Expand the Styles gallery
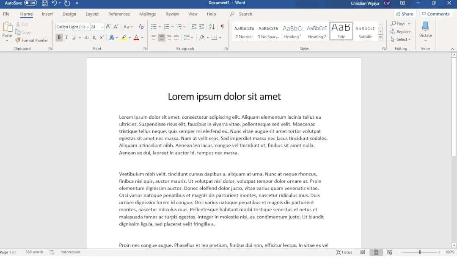The height and width of the screenshot is (259, 457). click(x=380, y=38)
